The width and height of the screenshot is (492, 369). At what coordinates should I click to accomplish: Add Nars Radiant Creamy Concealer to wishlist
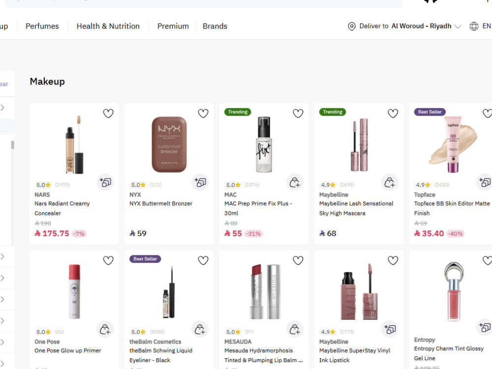coord(108,113)
